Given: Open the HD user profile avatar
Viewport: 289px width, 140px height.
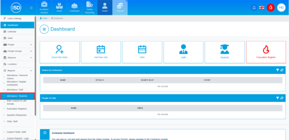Looking at the screenshot, I should [x=281, y=8].
